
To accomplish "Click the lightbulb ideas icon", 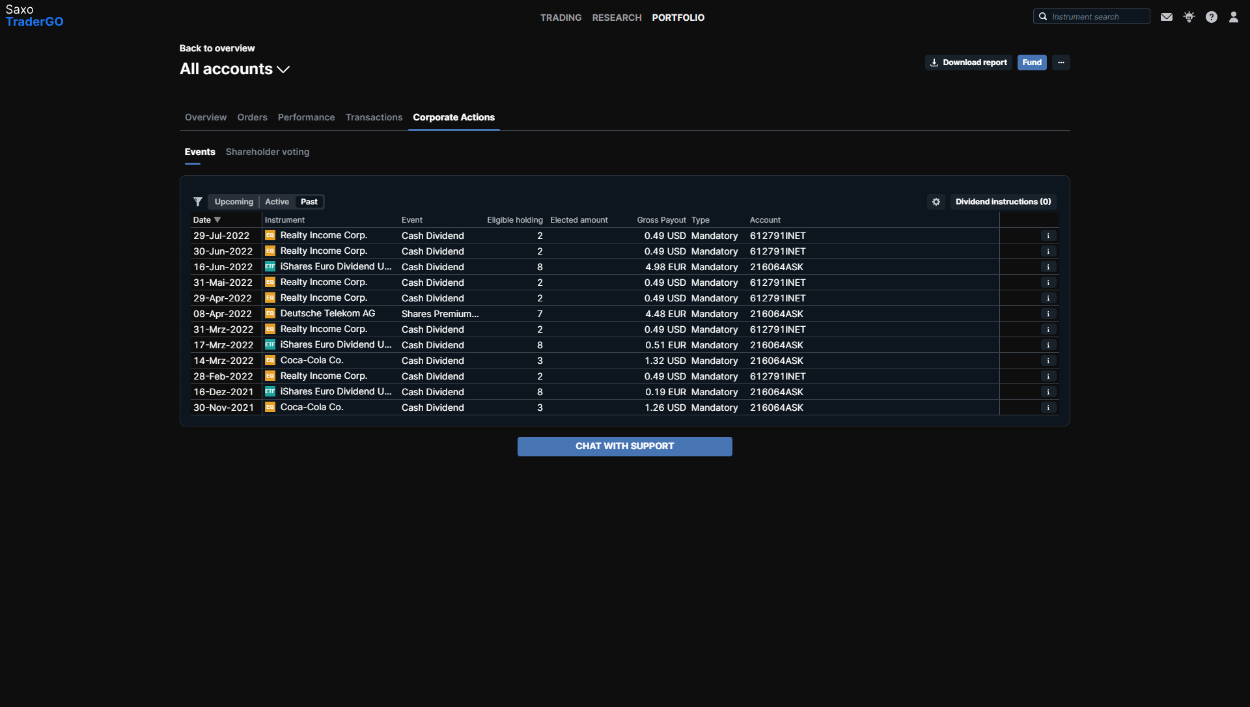I will point(1189,17).
